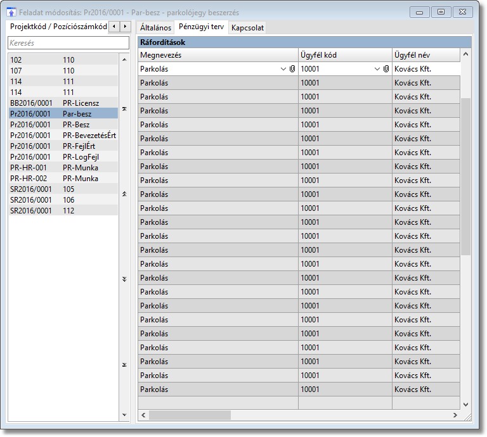487x437 pixels.
Task: Click the jump-to-last-record arrow icon
Action: 124,364
